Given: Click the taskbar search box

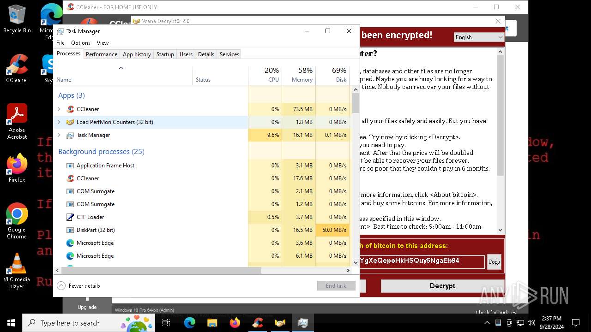Looking at the screenshot, I should coord(88,323).
